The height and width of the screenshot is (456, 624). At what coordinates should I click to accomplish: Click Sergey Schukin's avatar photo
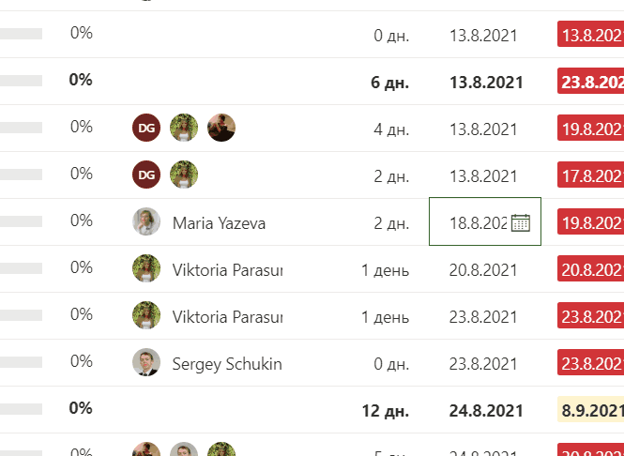coord(146,362)
